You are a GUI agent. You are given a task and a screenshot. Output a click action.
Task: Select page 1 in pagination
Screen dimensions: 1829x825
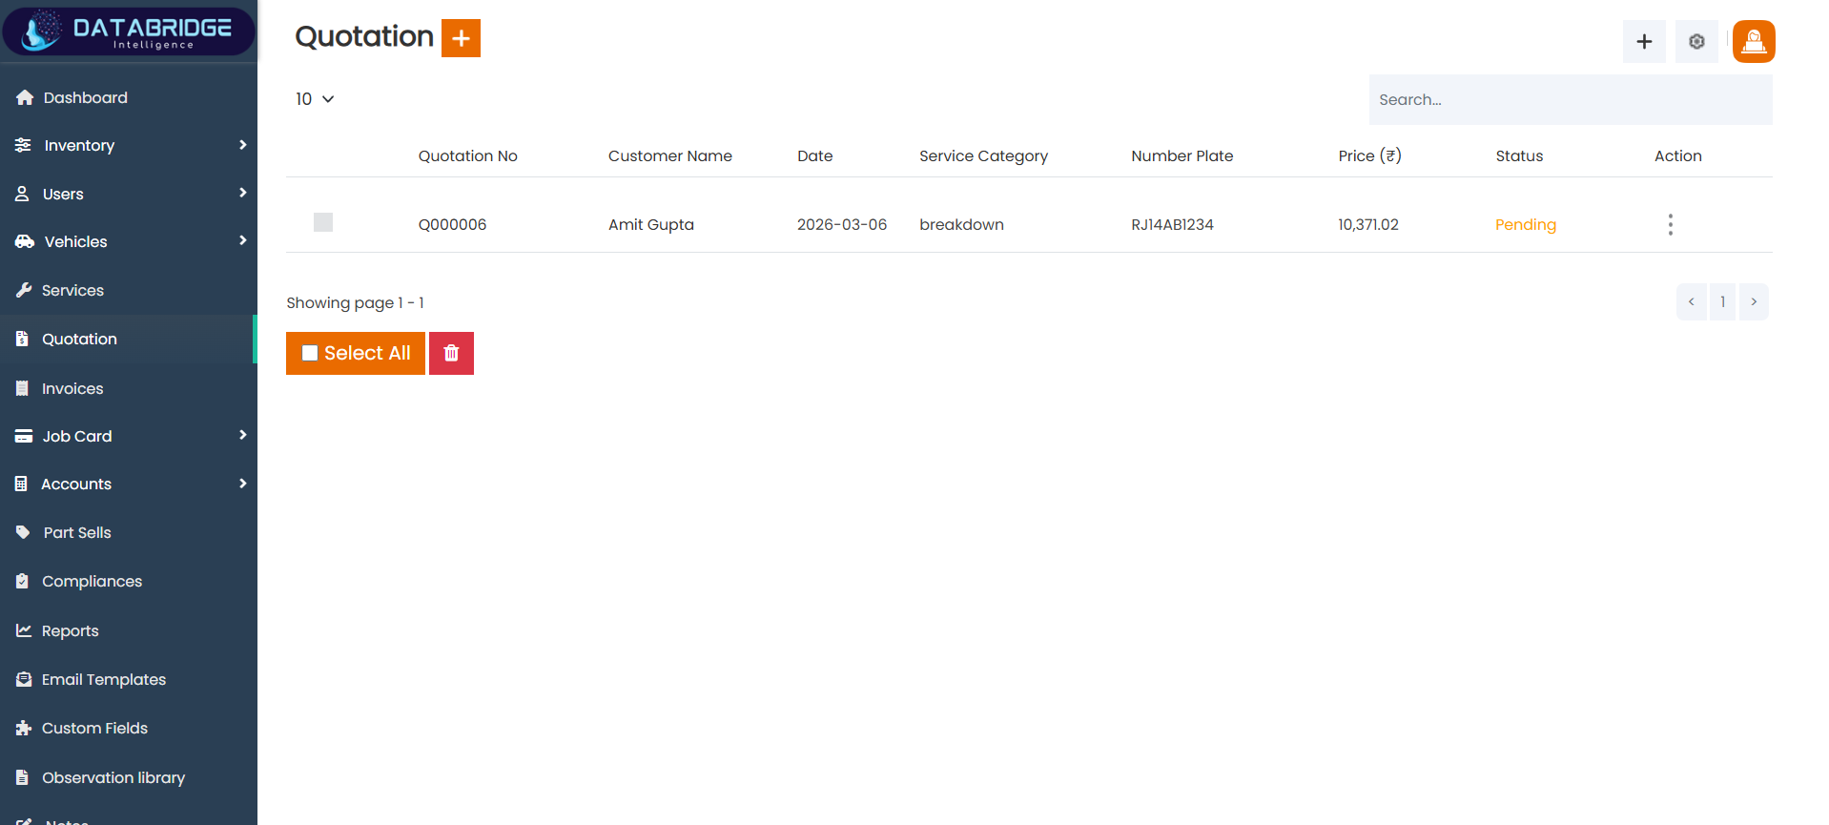coord(1722,301)
